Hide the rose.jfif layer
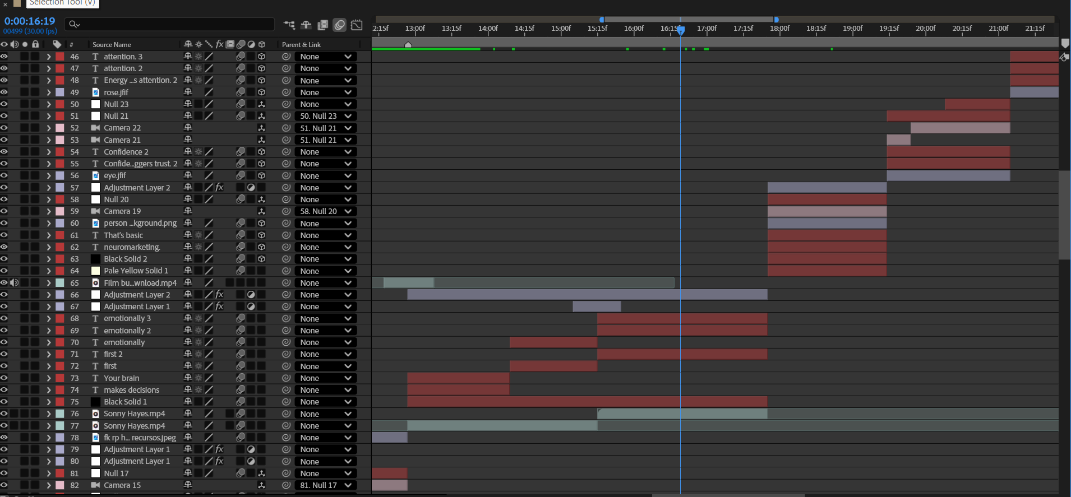Screen dimensions: 1071x497 (x=4, y=92)
